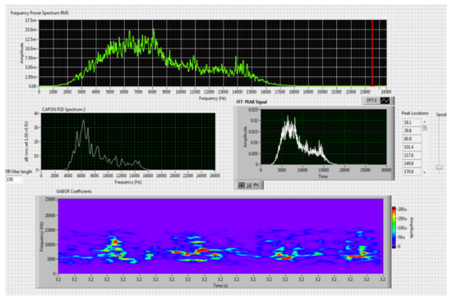
Task: Select the 117.6 peak location field
Action: 412,155
